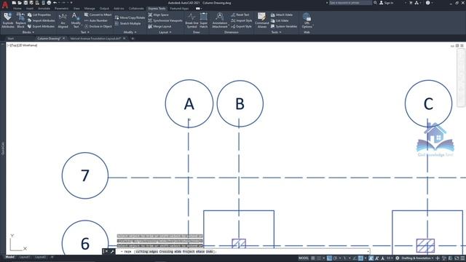Select Stretch Multiple tool
466x262 pixels.
tap(128, 23)
